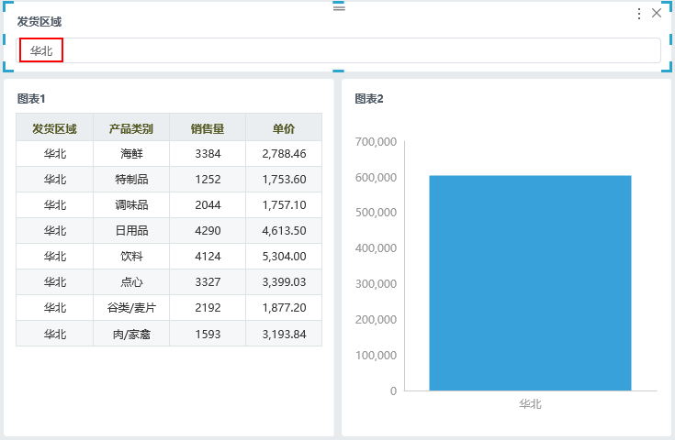675x440 pixels.
Task: Click sales value 4290
Action: coord(208,231)
